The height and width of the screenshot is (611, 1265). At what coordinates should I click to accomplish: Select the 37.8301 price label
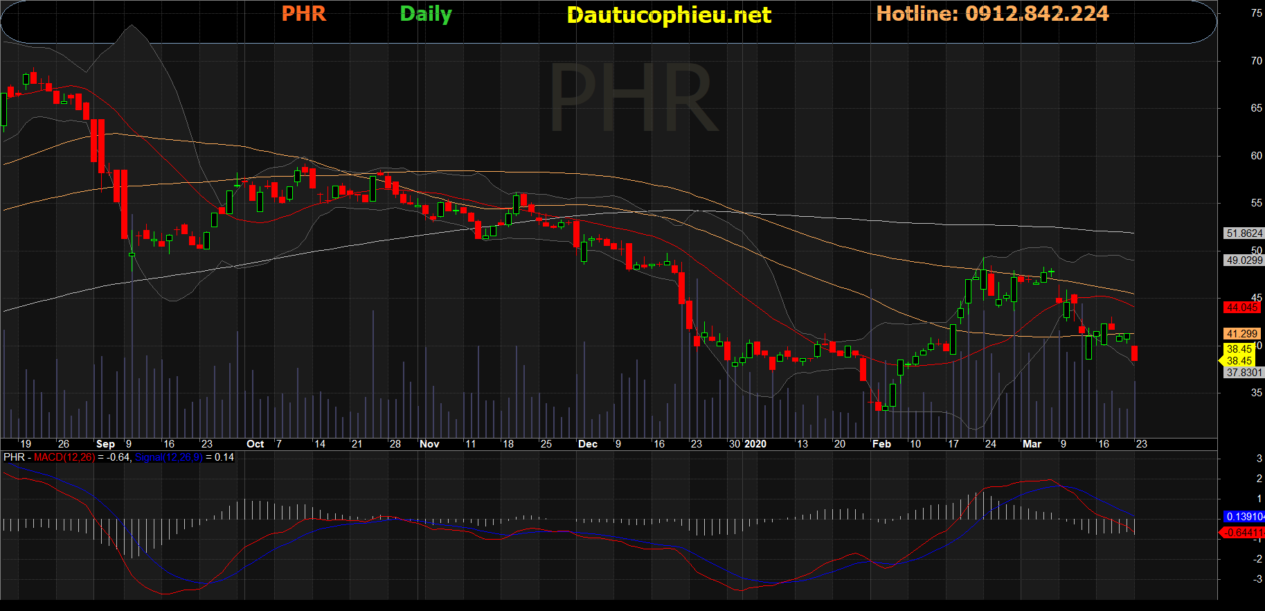click(x=1244, y=373)
